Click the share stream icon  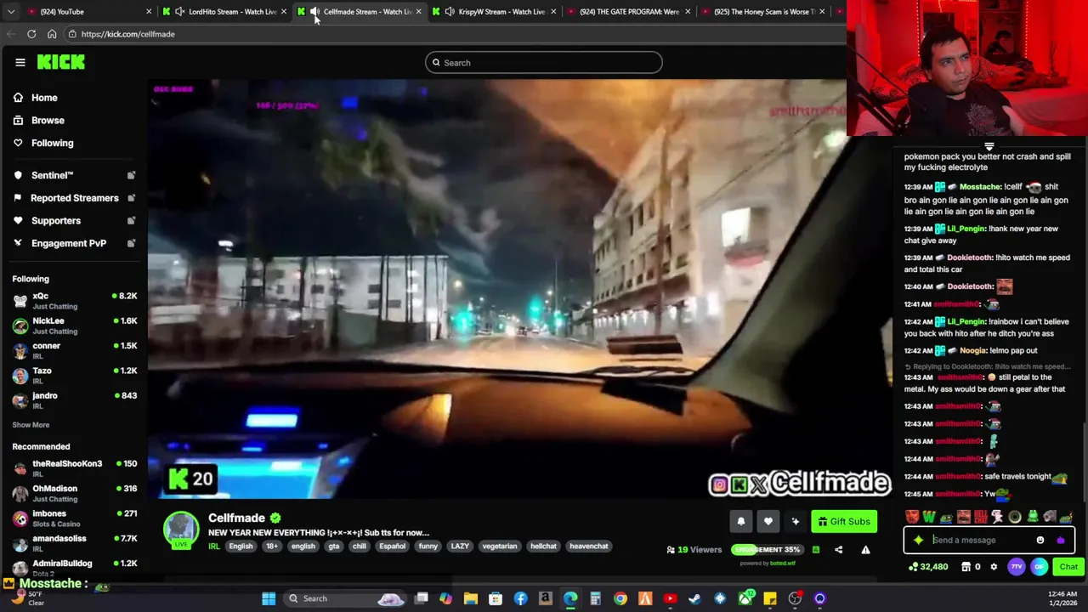click(838, 550)
